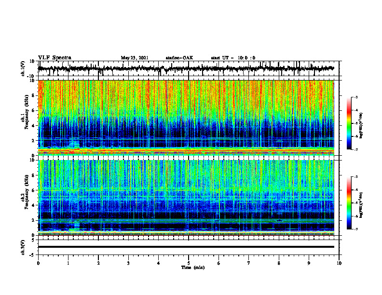
Task: Click time axis tick label "0"
Action: pos(38,263)
